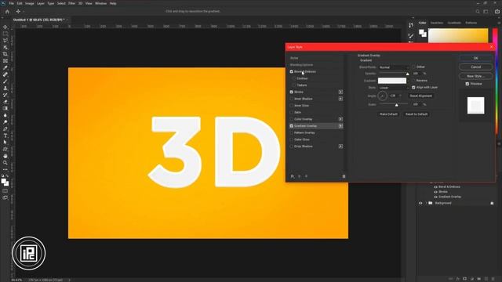This screenshot has height=282, width=502.
Task: Select the Rectangular Marquee tool
Action: click(5, 34)
